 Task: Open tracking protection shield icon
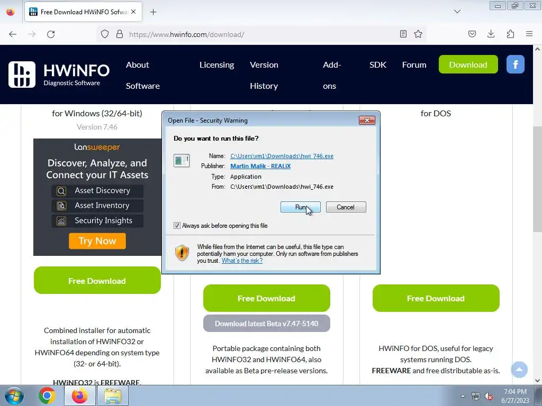105,34
